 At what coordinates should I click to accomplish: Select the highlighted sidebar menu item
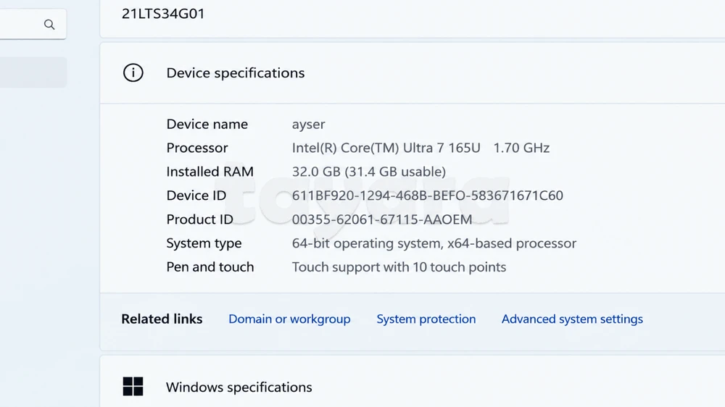point(33,72)
